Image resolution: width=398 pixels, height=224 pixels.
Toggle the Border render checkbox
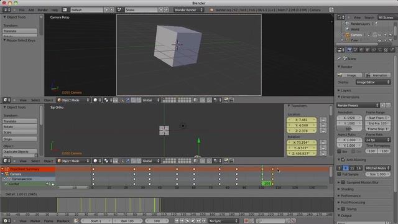click(x=339, y=151)
